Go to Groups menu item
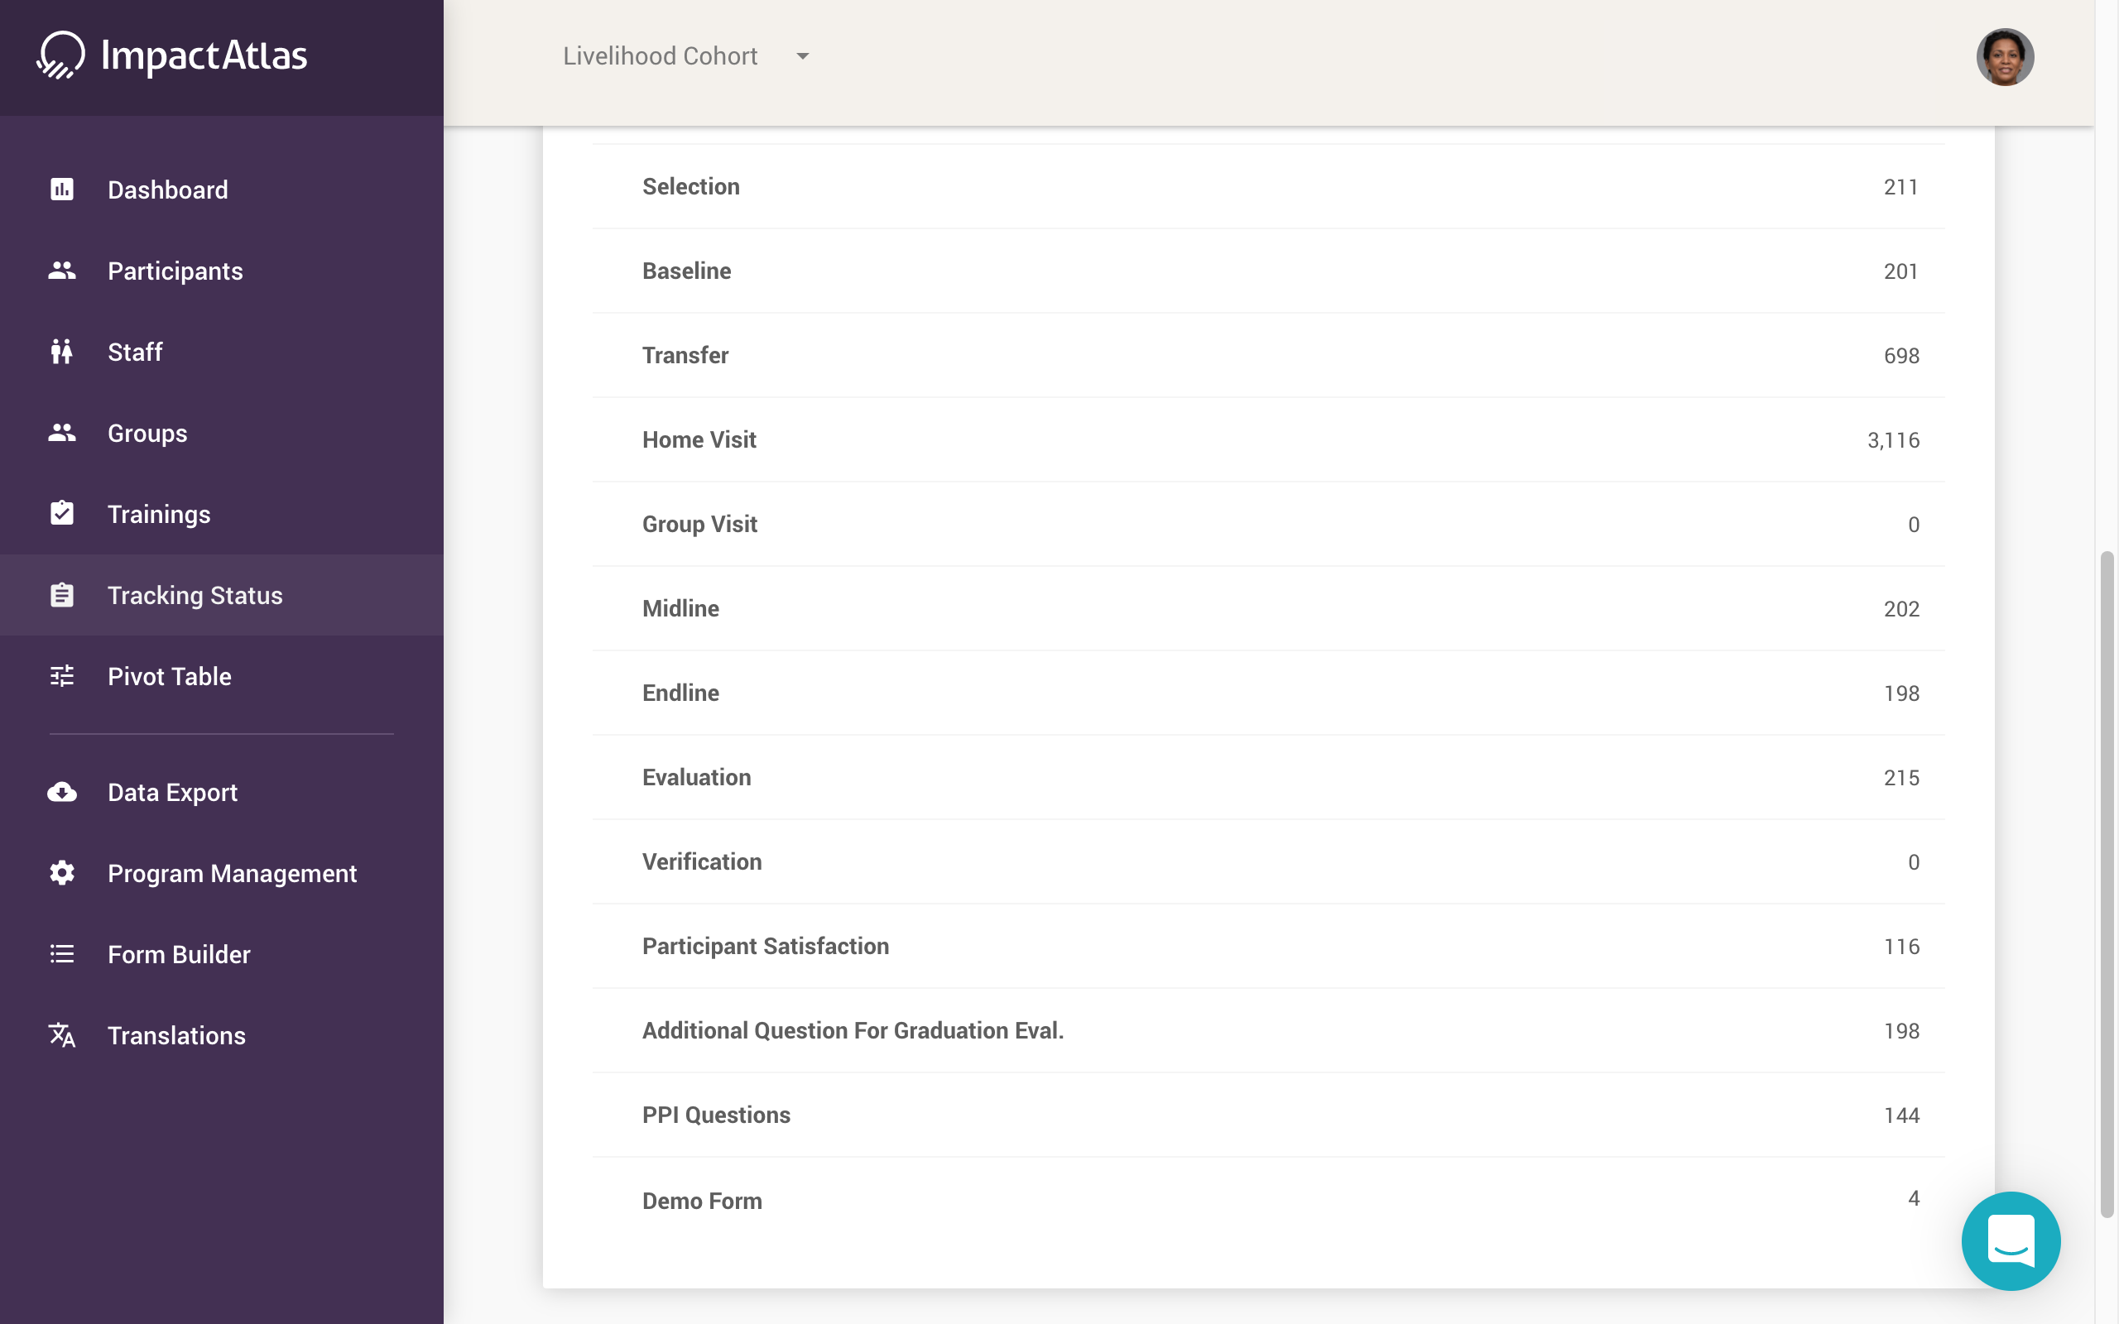Screen dimensions: 2119x1324 coord(147,434)
